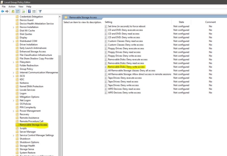The height and width of the screenshot is (156, 227).
Task: Select CD and DVD: Deny write access setting
Action: point(124,37)
